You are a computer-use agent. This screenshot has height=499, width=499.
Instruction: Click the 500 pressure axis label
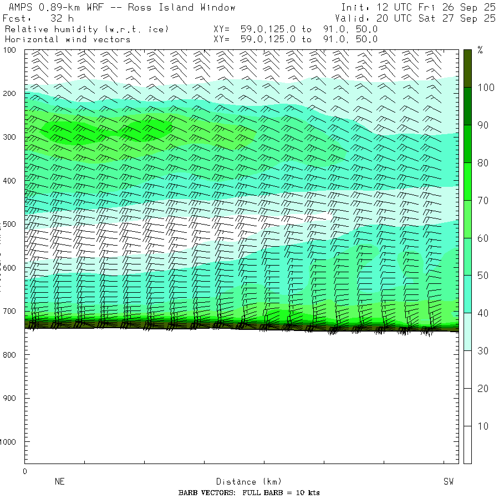click(x=9, y=224)
